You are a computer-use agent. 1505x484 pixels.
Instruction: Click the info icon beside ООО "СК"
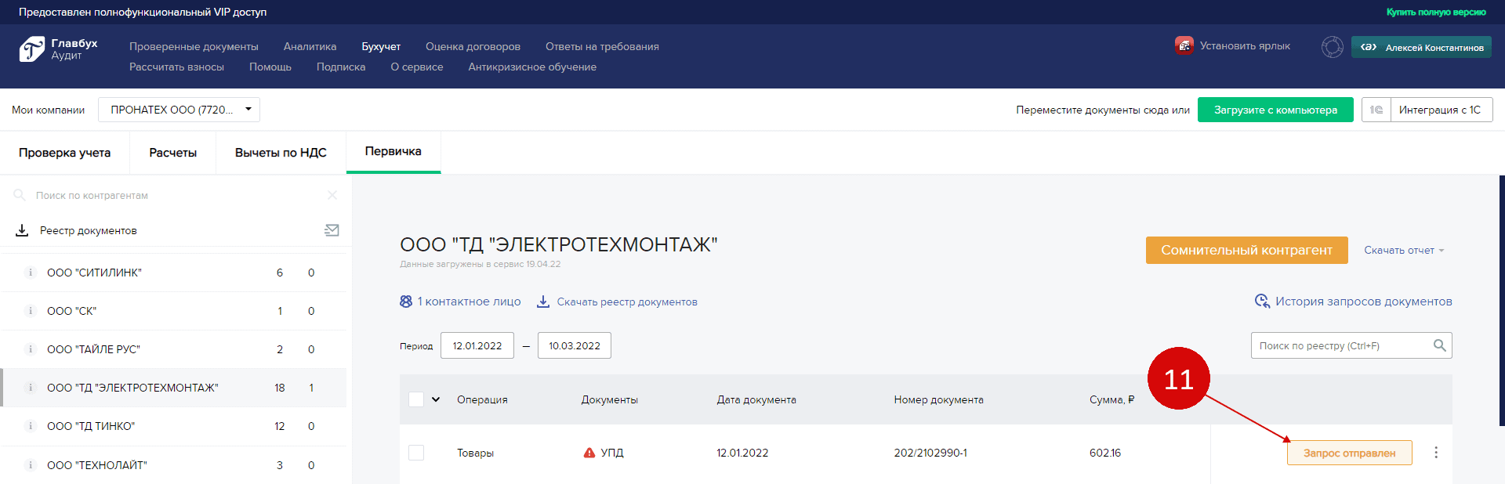(x=31, y=311)
